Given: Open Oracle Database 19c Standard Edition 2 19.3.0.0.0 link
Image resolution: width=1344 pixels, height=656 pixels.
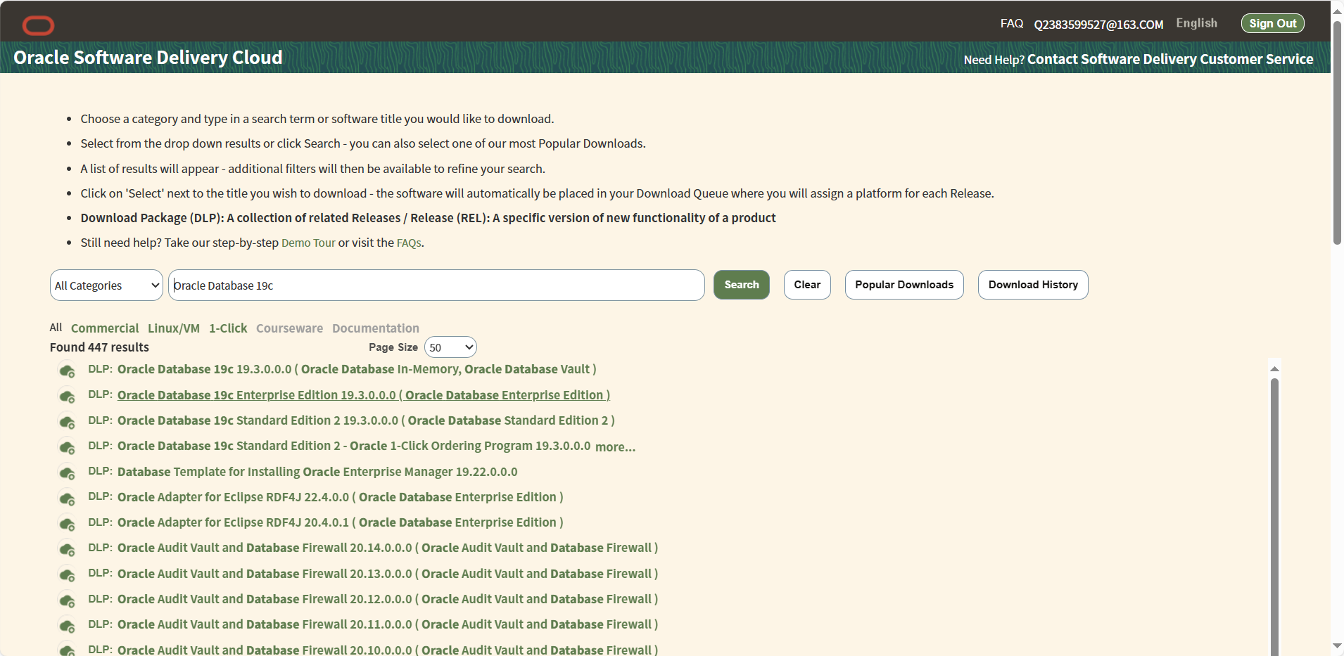Looking at the screenshot, I should [366, 420].
